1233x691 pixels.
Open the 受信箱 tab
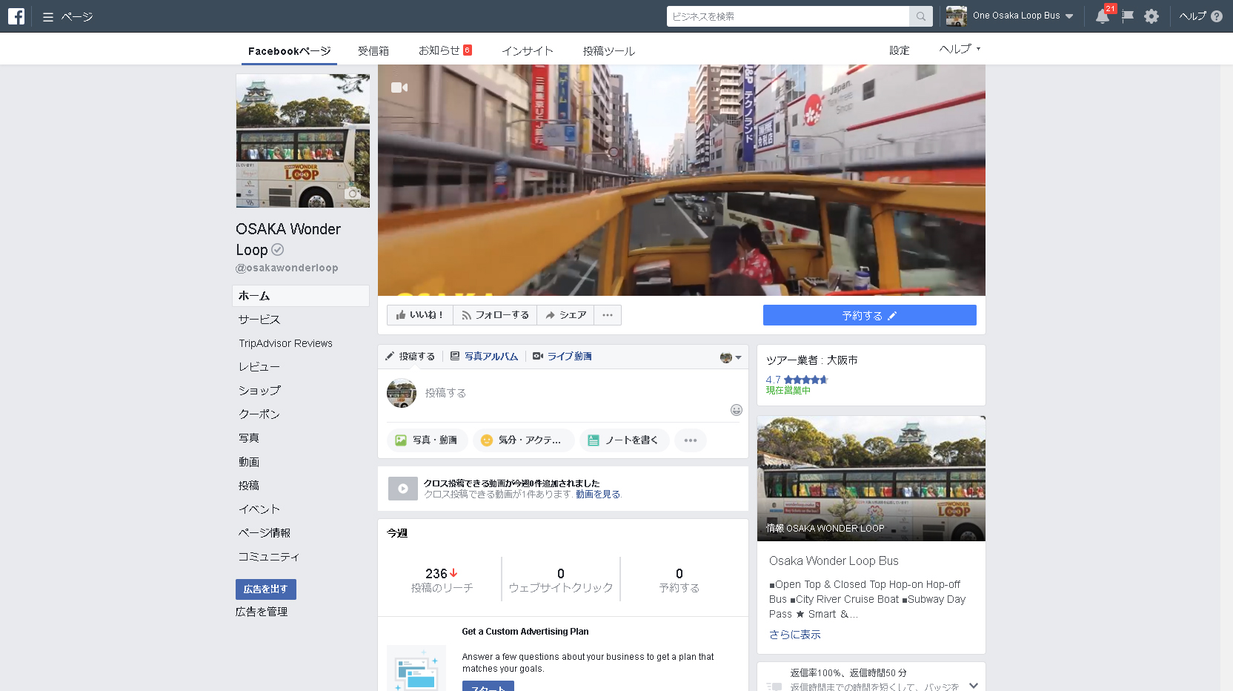[x=373, y=51]
